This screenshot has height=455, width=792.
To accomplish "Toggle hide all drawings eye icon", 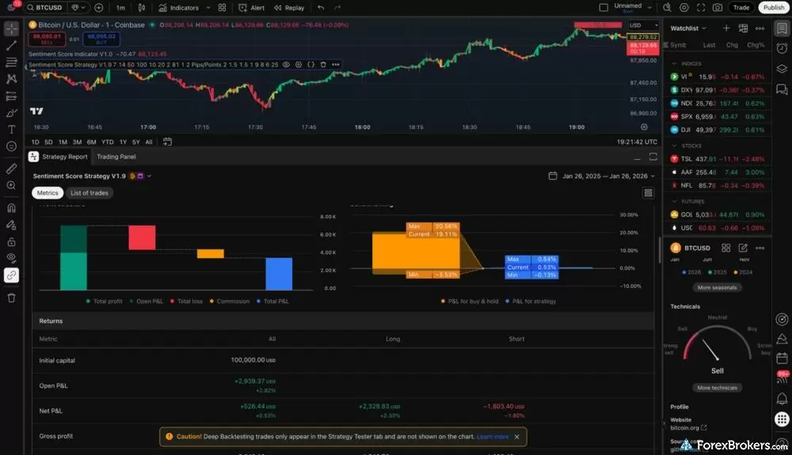I will (11, 258).
